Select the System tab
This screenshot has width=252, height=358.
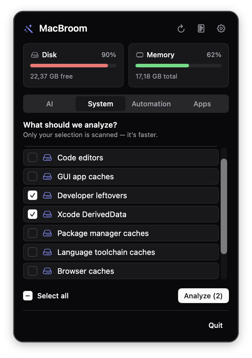point(101,104)
